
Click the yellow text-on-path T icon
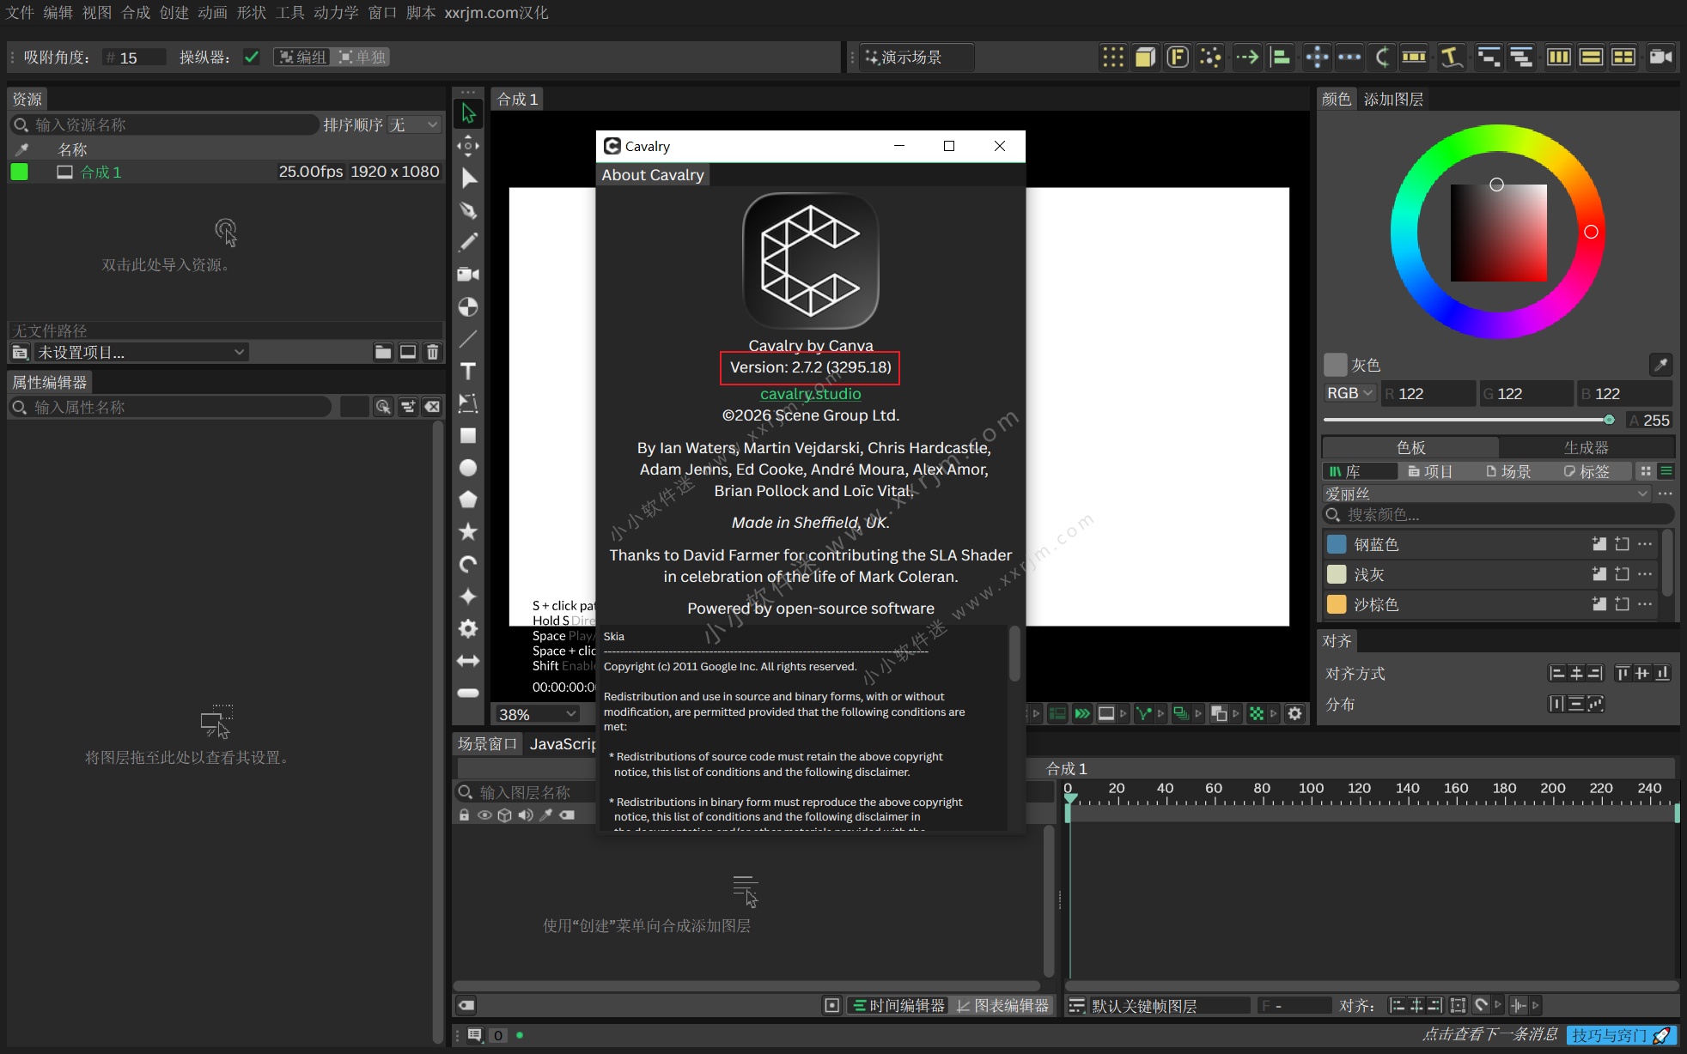tap(1452, 58)
